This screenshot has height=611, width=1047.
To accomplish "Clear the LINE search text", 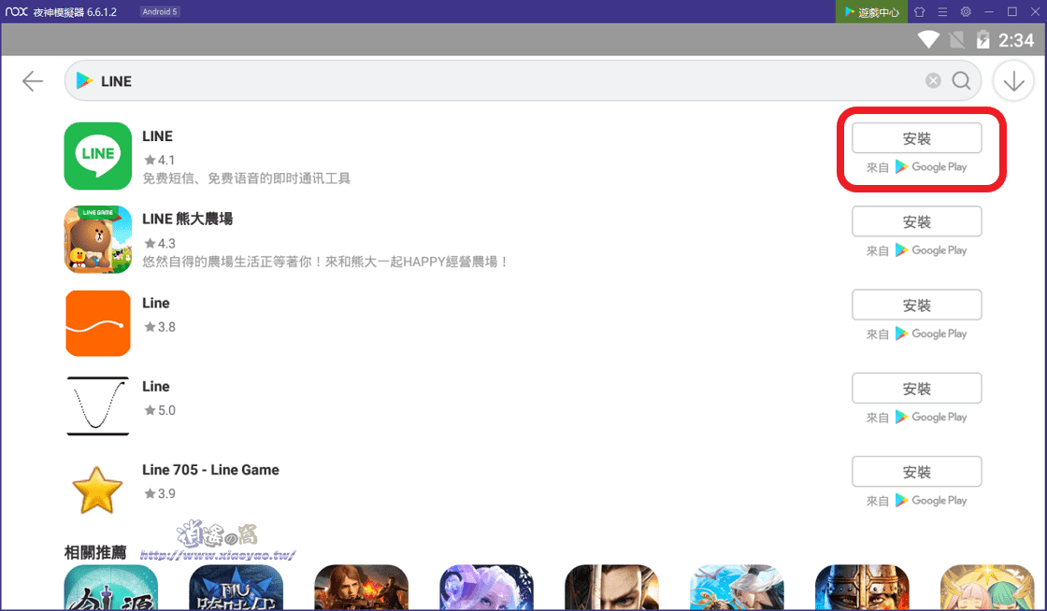I will click(x=933, y=80).
